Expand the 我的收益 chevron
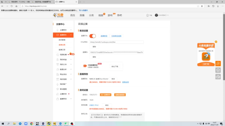 tap(71, 60)
